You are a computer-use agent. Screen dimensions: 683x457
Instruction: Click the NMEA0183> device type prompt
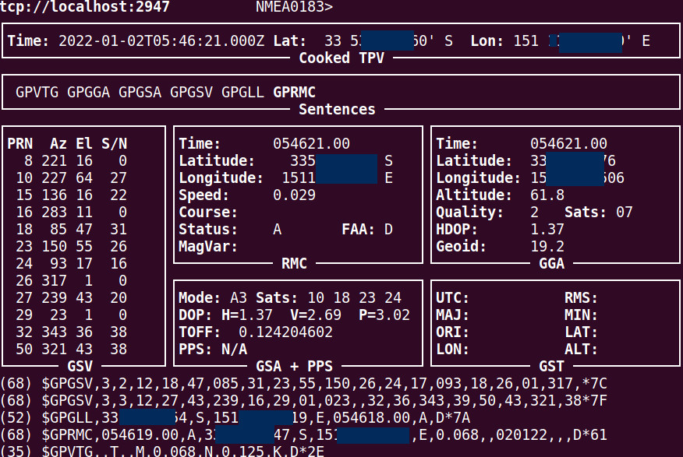(294, 8)
